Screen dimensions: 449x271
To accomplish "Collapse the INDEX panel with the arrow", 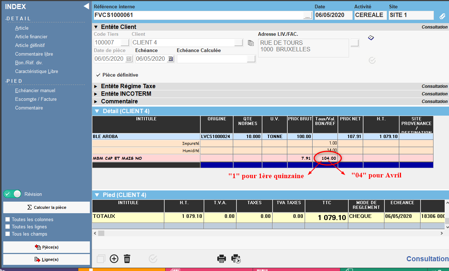I will tap(86, 6).
